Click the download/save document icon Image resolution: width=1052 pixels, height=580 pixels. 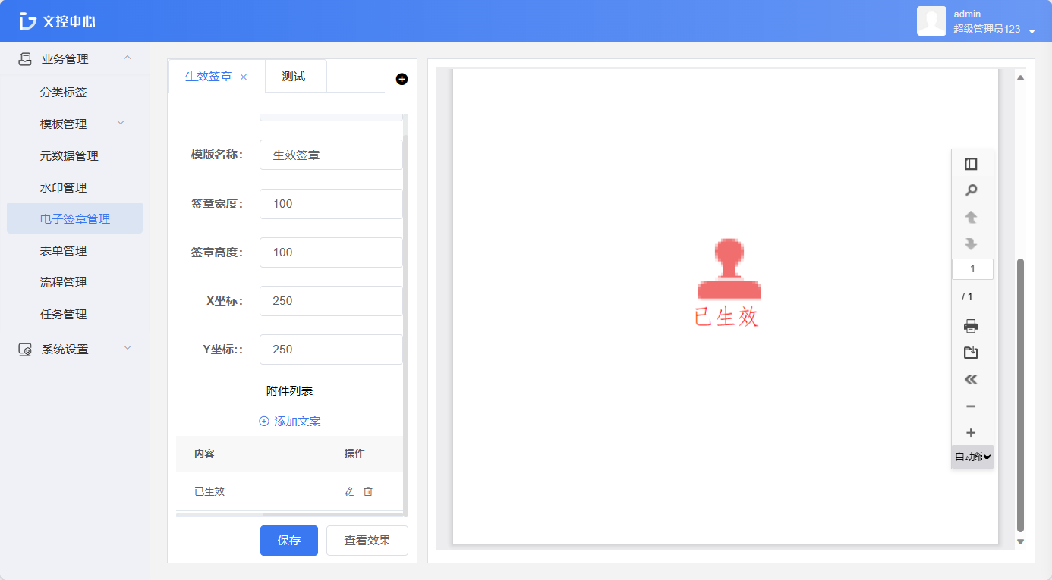click(972, 353)
